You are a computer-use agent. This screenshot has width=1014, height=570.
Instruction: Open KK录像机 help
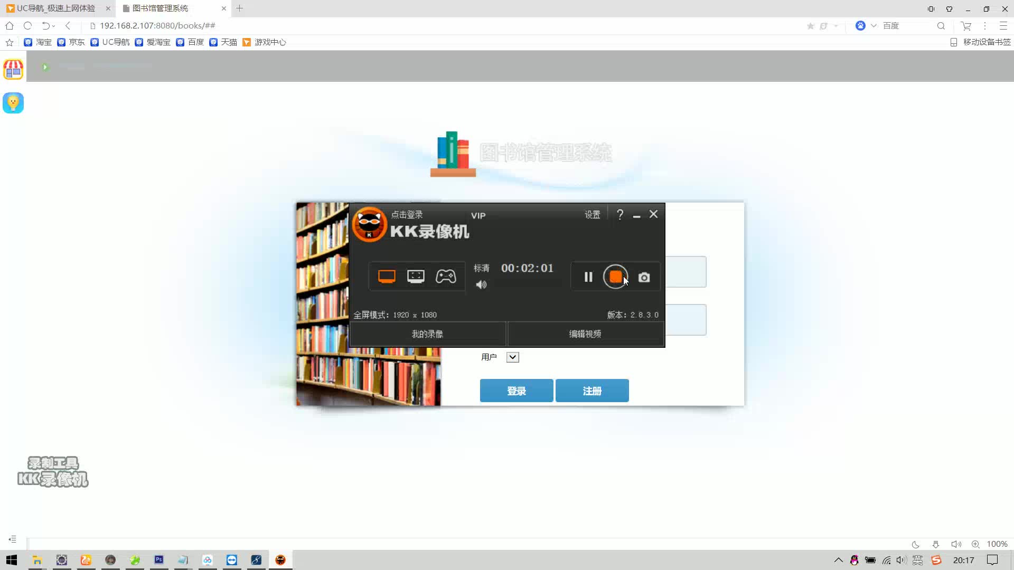click(620, 214)
